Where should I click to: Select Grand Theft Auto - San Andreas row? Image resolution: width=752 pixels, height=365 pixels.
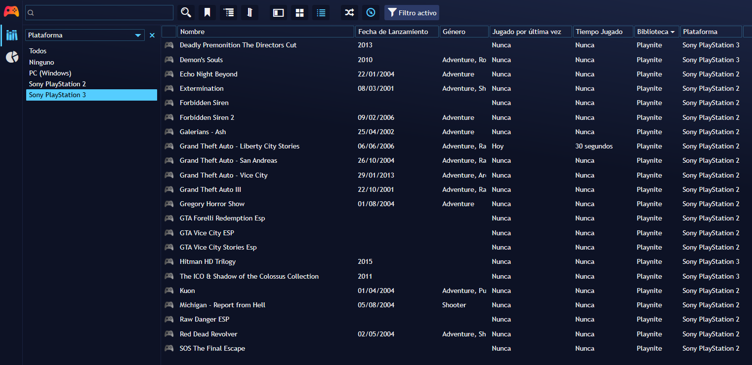228,160
